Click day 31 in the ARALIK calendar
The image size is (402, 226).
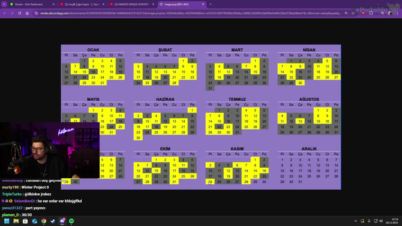tap(300, 182)
